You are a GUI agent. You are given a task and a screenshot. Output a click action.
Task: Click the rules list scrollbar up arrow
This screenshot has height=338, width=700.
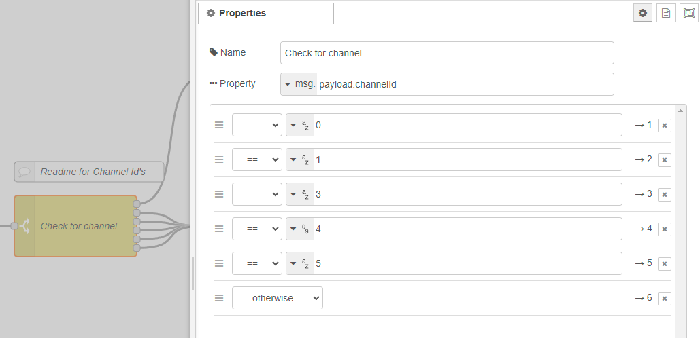pos(680,111)
